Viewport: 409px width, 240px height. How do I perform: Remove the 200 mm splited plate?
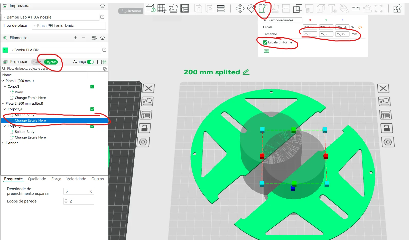[x=383, y=88]
